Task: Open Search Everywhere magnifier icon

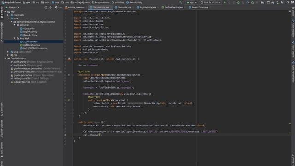Action: (288, 2)
